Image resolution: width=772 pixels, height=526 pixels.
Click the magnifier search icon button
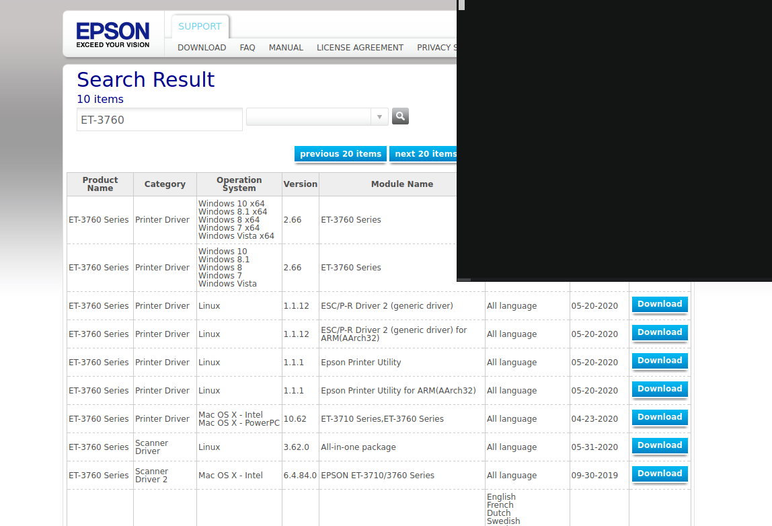click(x=400, y=116)
